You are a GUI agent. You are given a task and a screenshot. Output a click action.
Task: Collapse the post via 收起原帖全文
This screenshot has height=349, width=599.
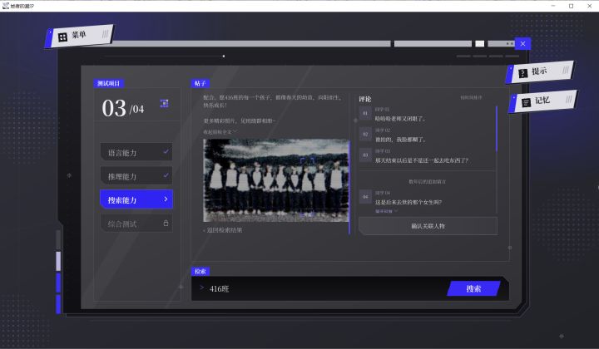coord(220,131)
